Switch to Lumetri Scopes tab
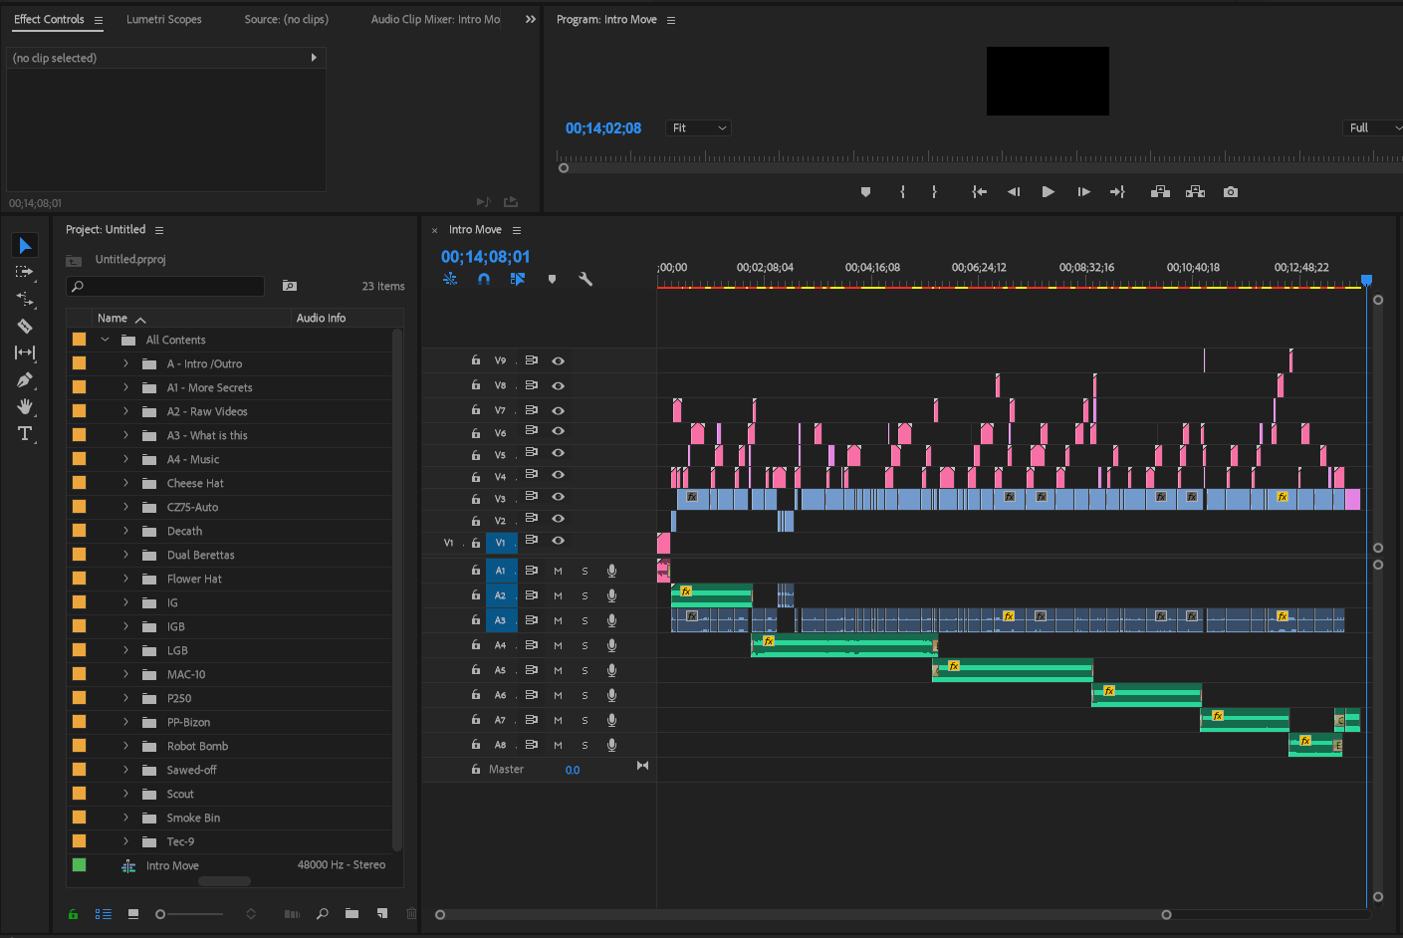Image resolution: width=1403 pixels, height=938 pixels. point(163,20)
